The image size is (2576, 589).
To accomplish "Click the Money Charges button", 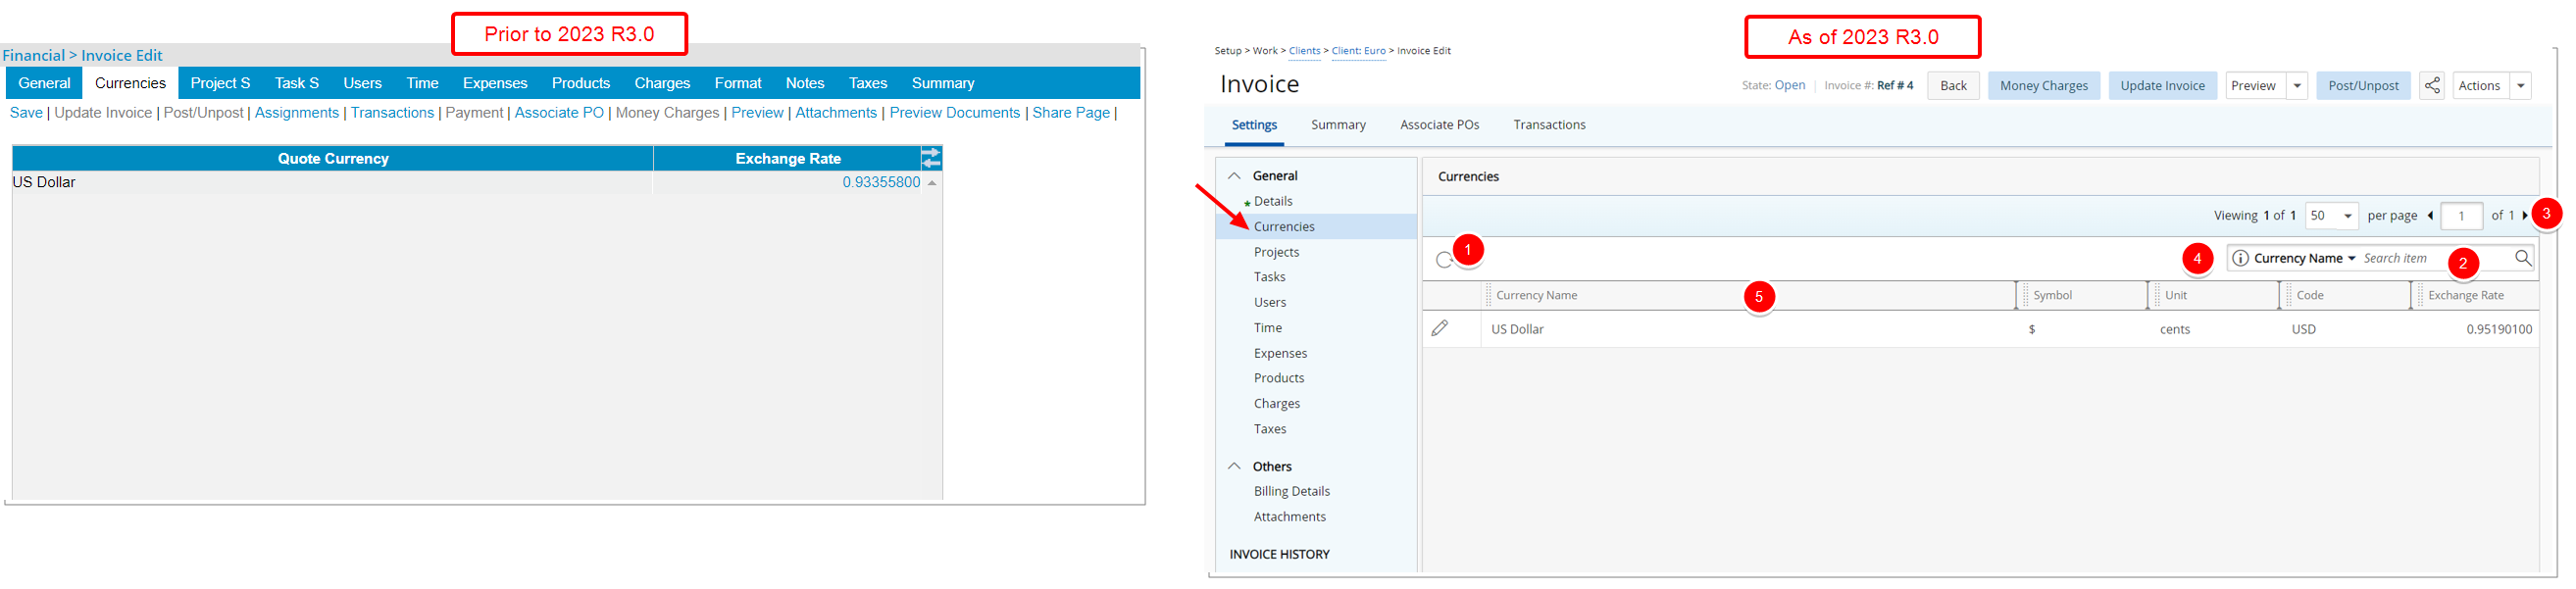I will [2043, 86].
